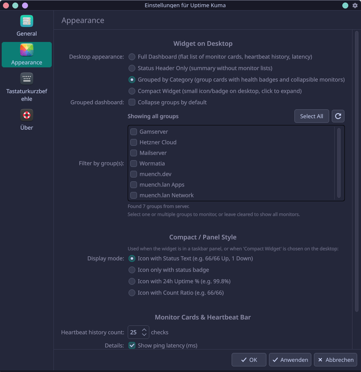The image size is (361, 372).
Task: Decrease heartbeat history count
Action: [144, 335]
